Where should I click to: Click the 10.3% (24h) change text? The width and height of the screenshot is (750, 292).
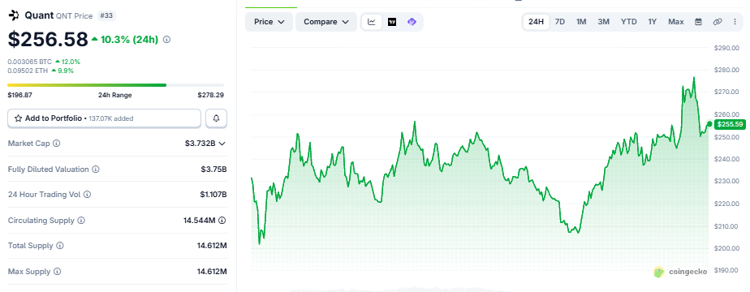tap(129, 40)
